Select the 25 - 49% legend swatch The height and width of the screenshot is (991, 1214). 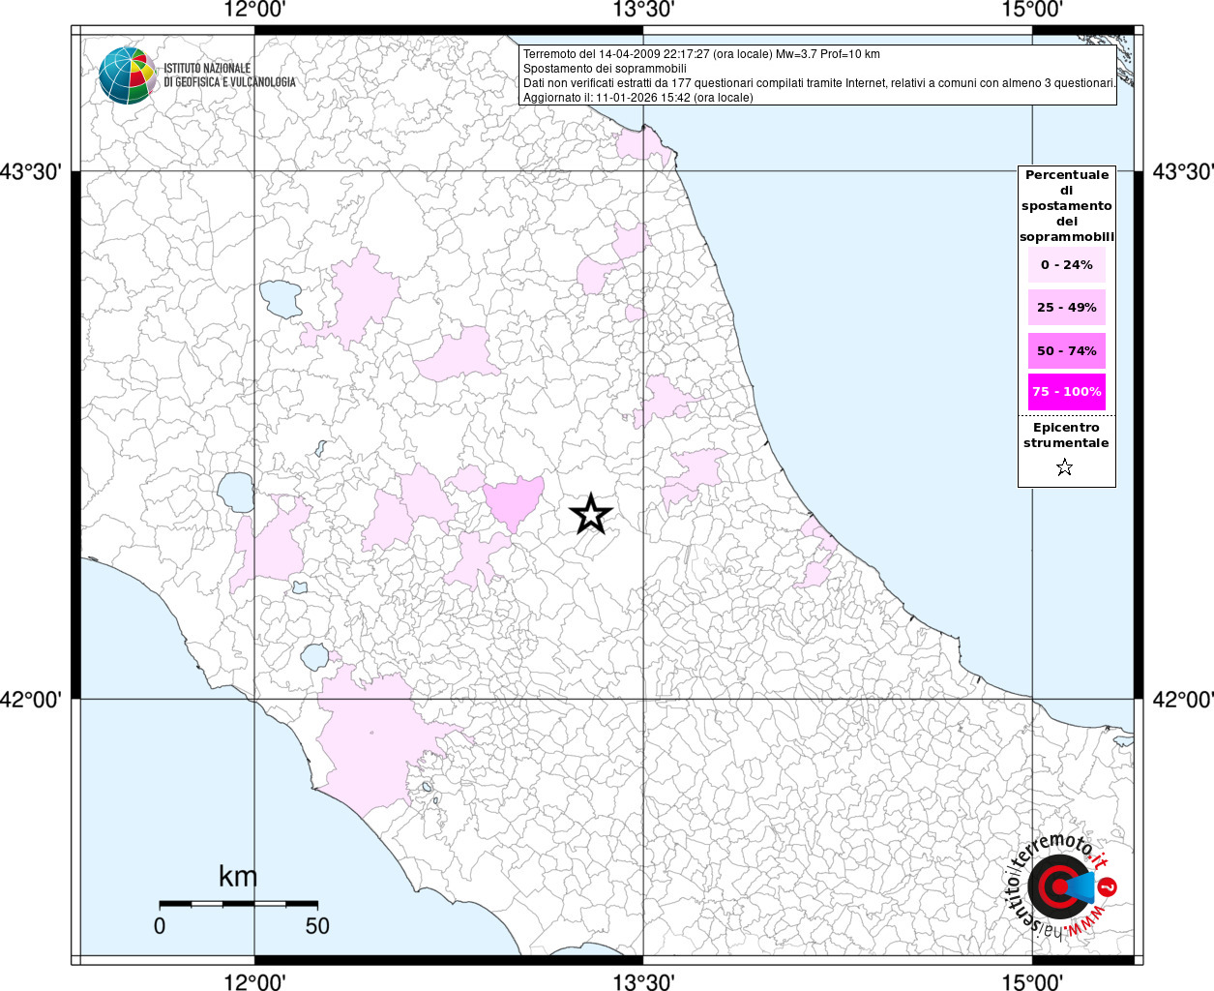tap(1066, 308)
